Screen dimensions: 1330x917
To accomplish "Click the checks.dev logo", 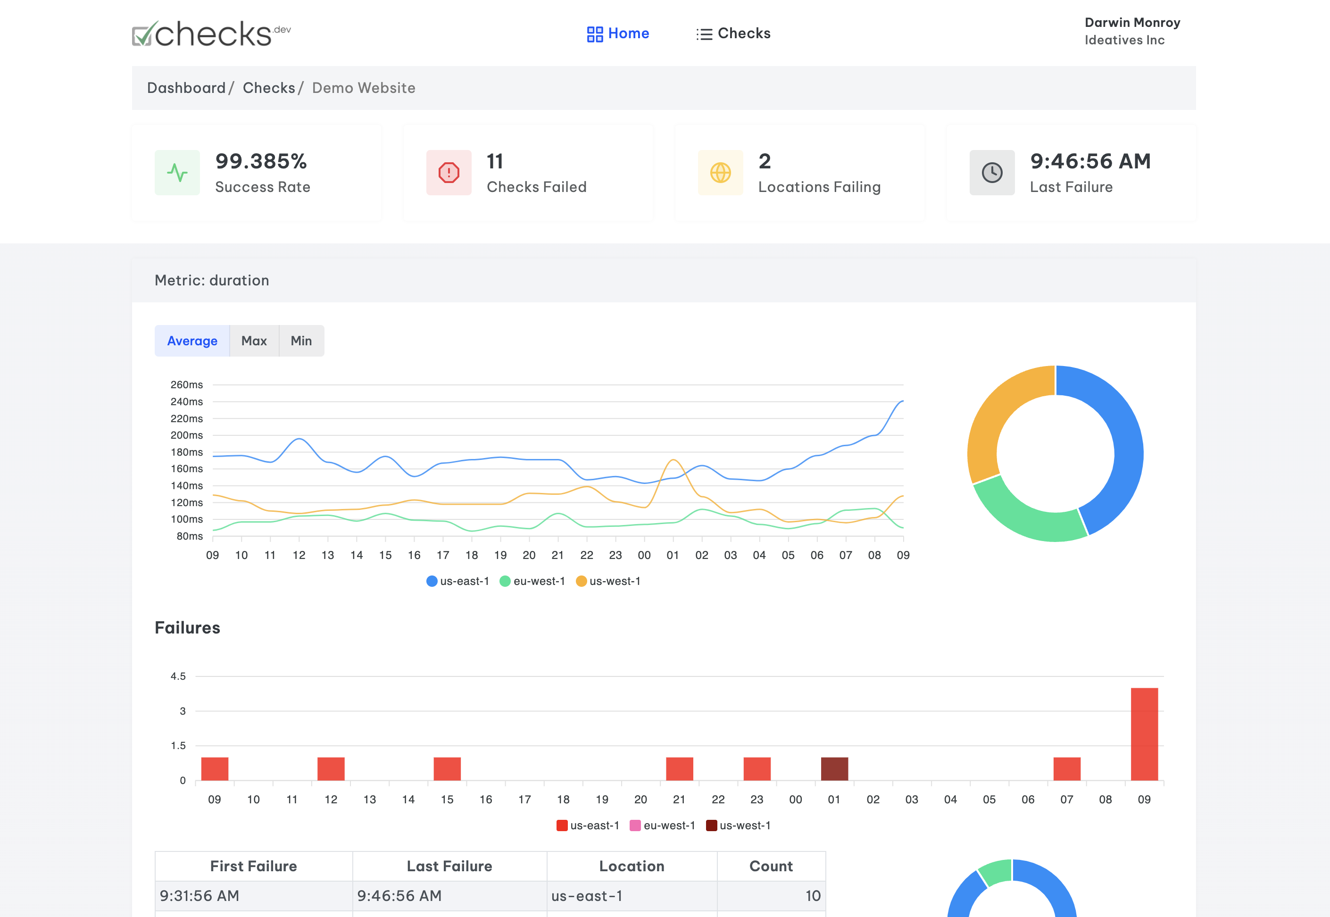I will coord(211,33).
